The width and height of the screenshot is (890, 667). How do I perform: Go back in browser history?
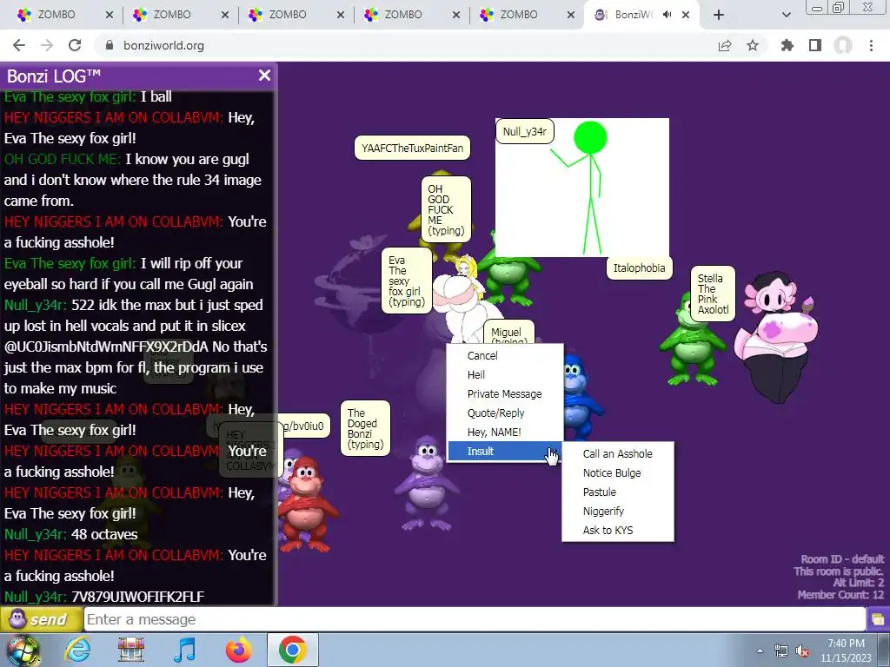point(19,45)
